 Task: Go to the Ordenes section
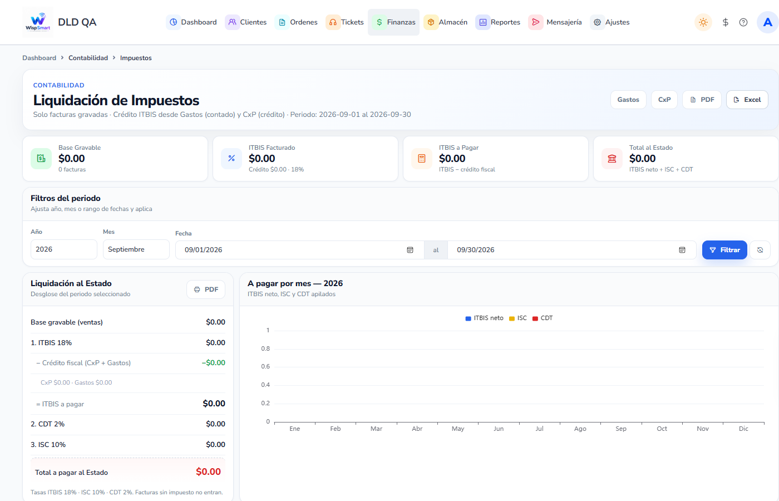click(298, 22)
